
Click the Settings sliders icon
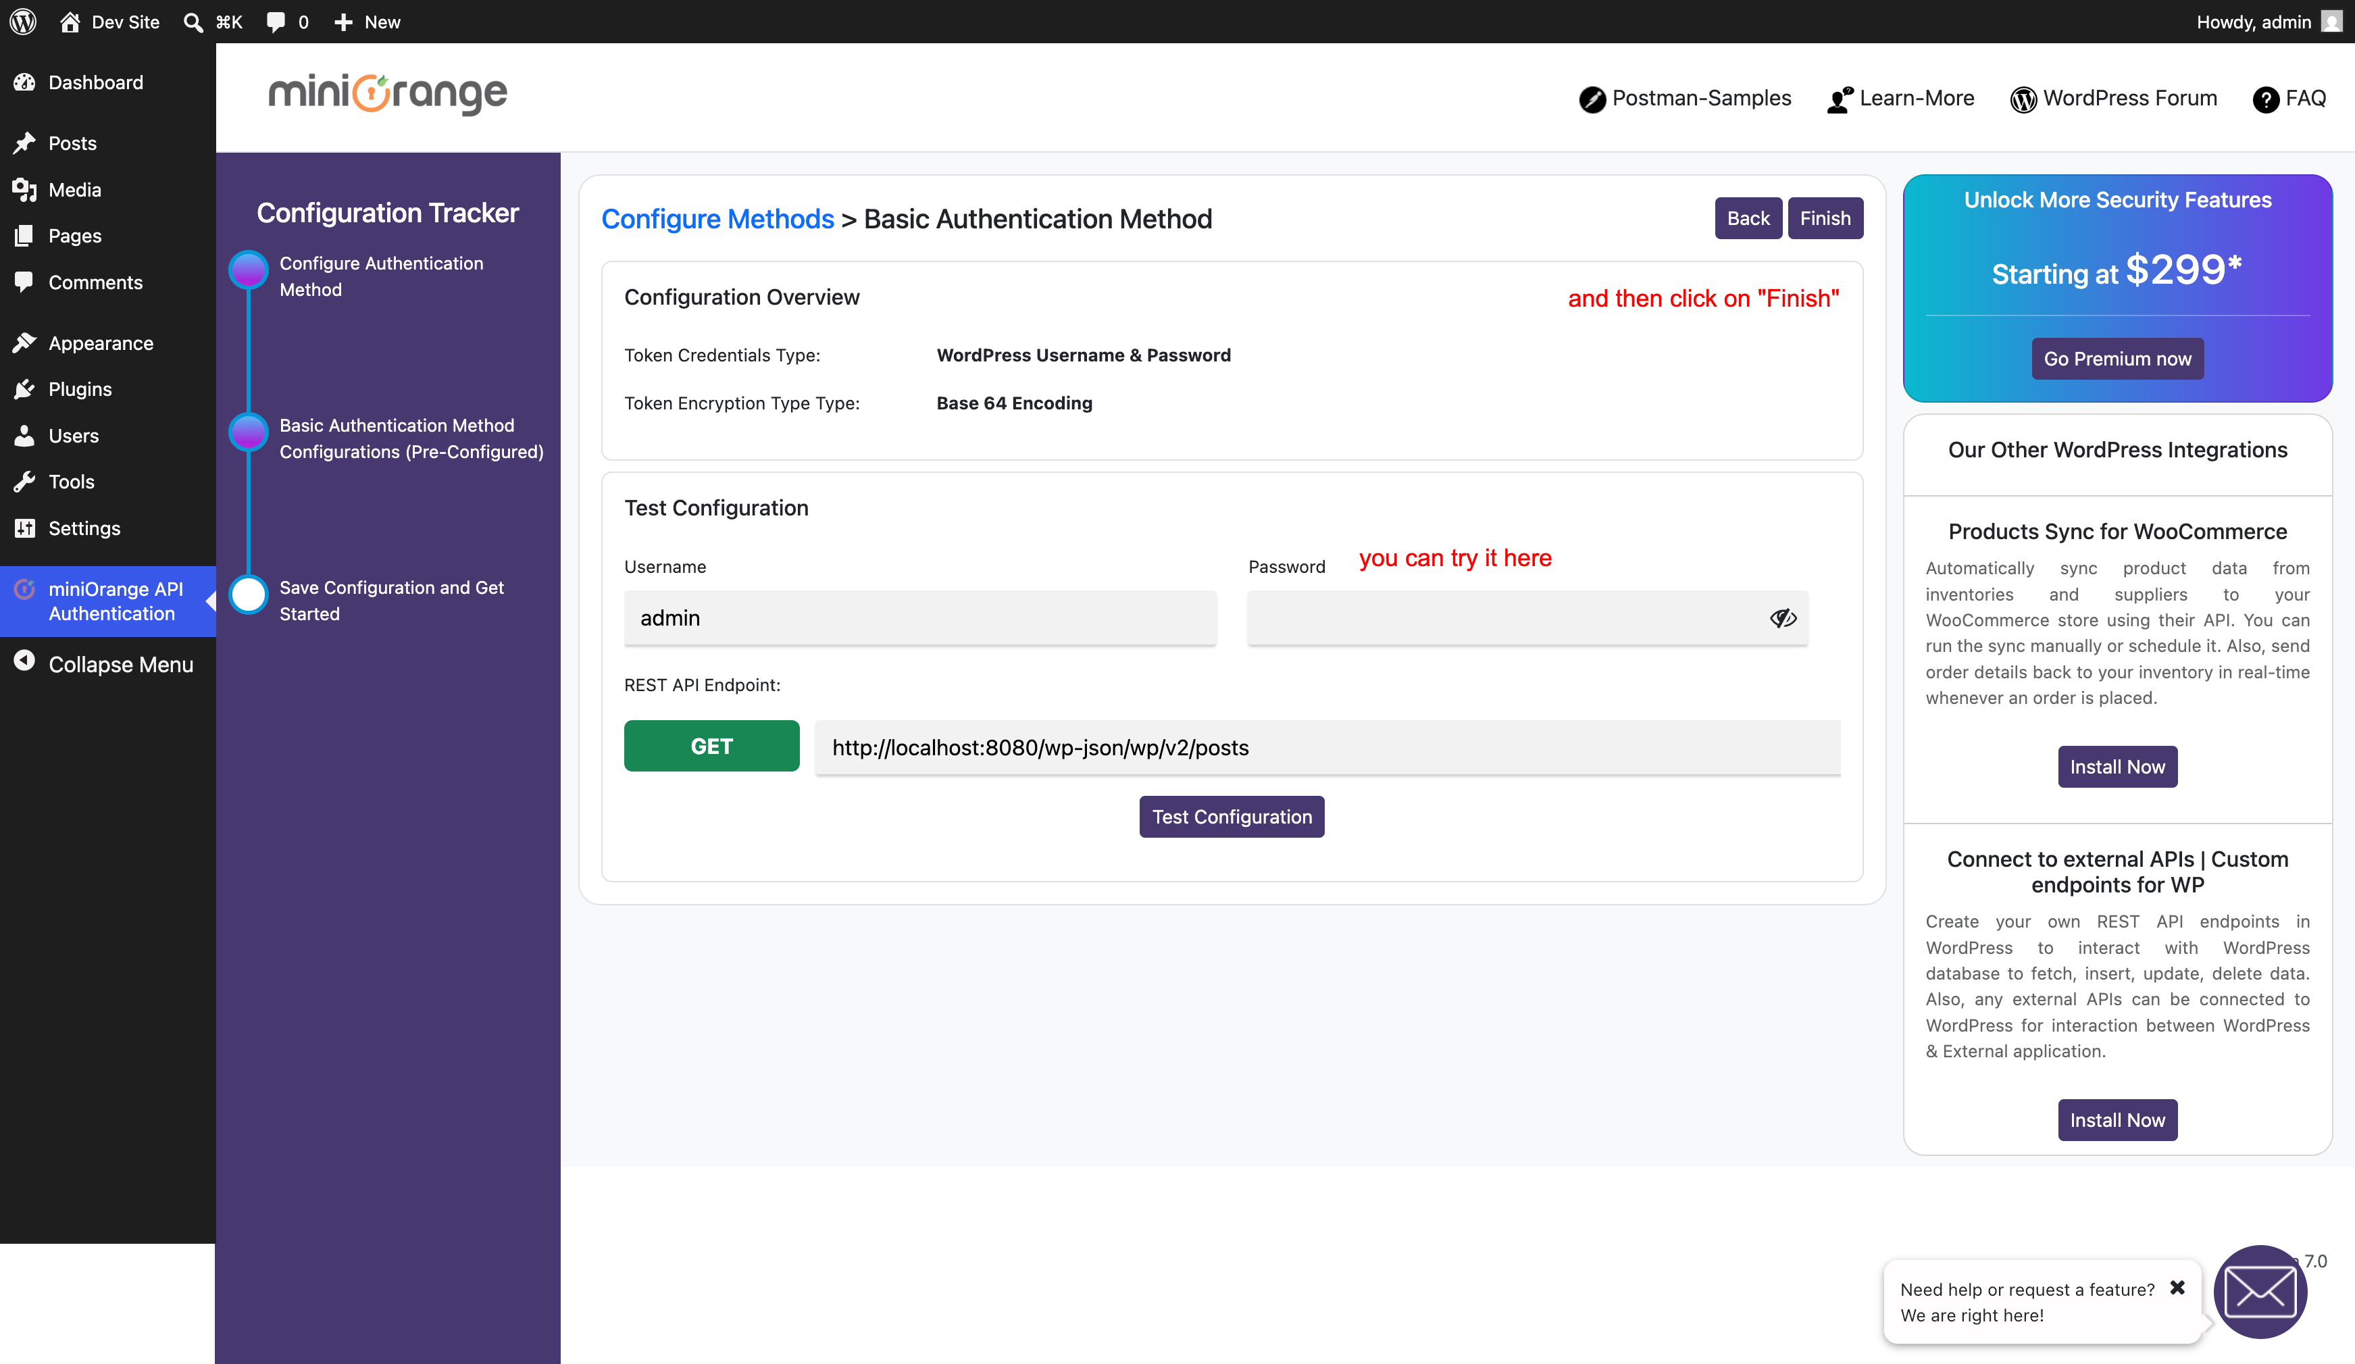(24, 528)
